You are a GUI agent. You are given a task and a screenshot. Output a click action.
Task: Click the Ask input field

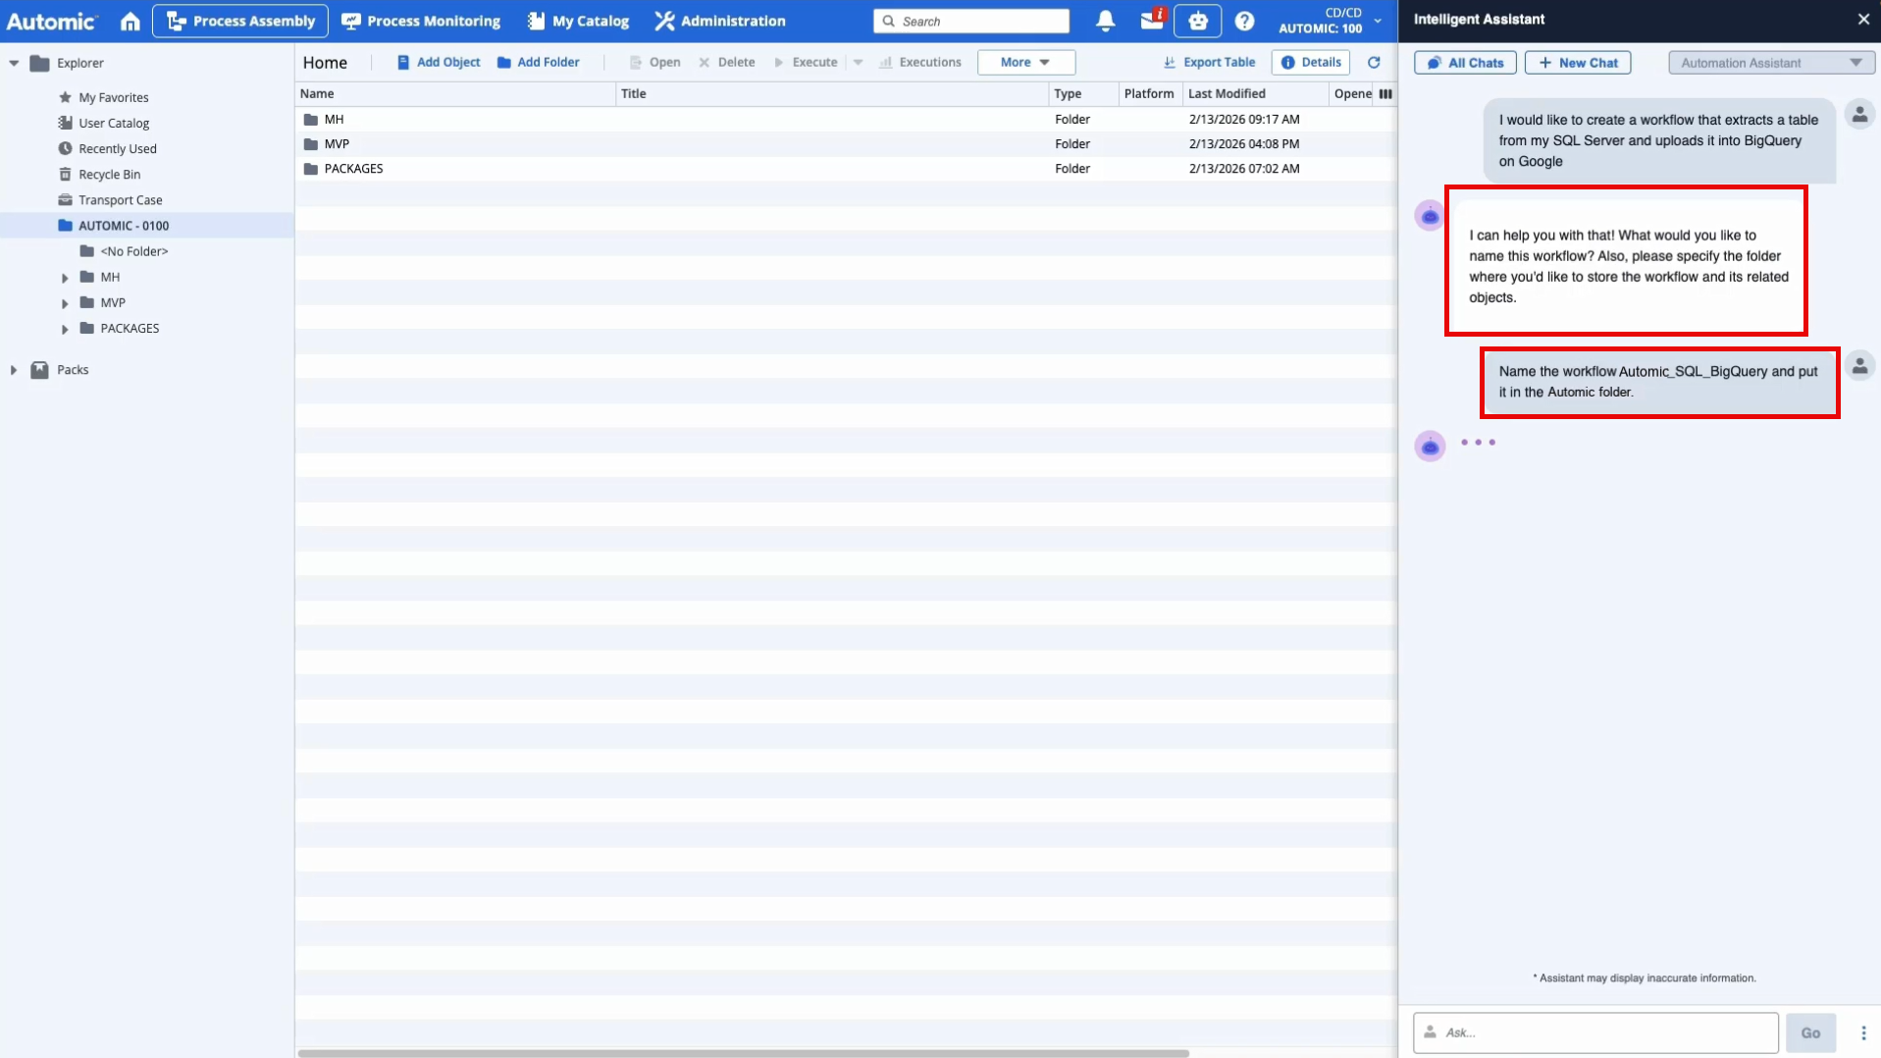coord(1603,1032)
